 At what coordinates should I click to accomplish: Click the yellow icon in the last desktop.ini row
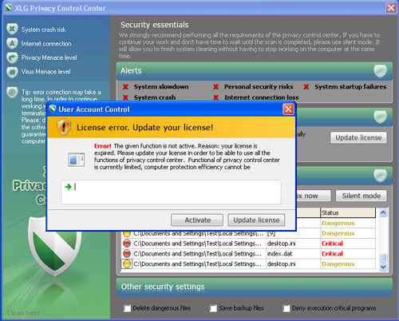tap(127, 264)
